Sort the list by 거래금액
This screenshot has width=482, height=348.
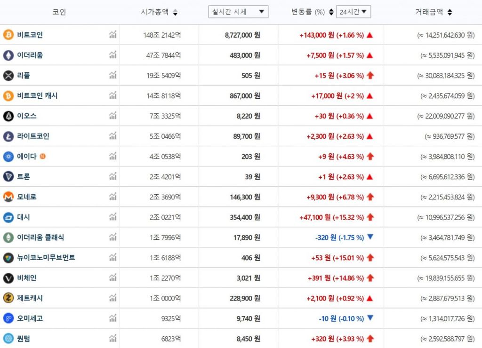coord(450,13)
